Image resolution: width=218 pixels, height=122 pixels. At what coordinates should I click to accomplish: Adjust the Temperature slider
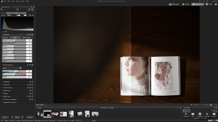point(14,71)
